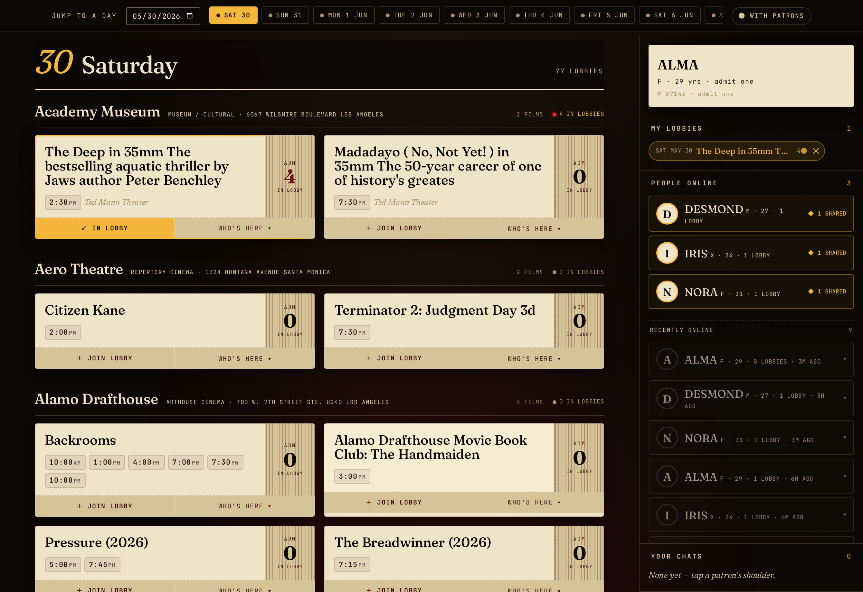The width and height of the screenshot is (863, 592).
Task: Select Pressure (2026) 5:00 PM showtime
Action: pyautogui.click(x=63, y=565)
